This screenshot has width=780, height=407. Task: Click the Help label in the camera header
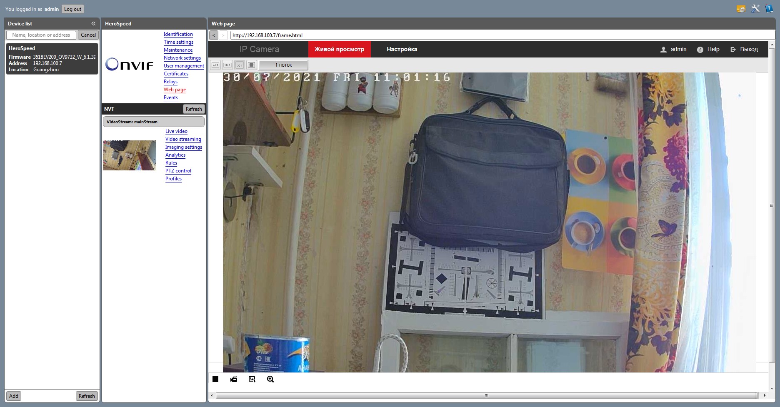[713, 49]
